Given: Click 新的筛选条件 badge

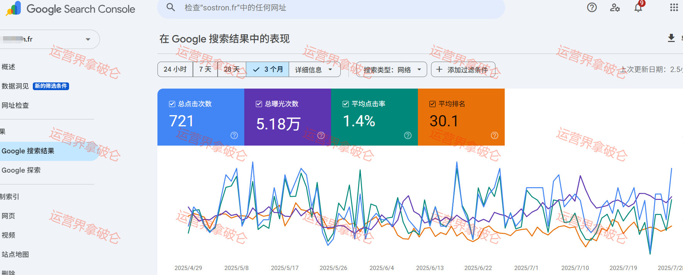Looking at the screenshot, I should (51, 86).
